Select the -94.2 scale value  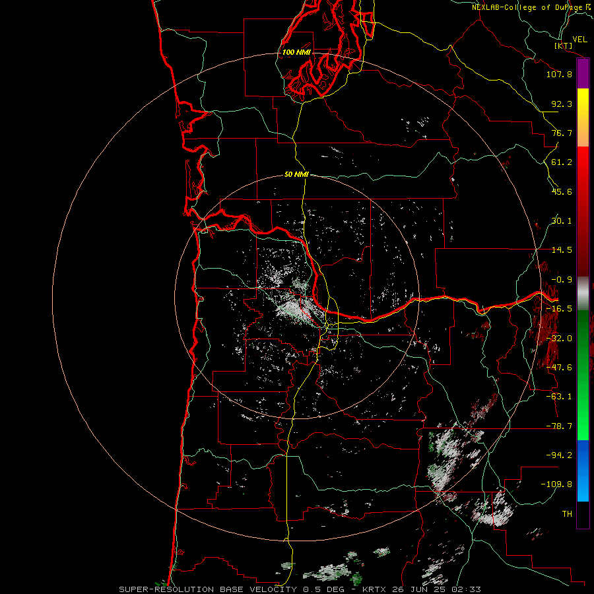pyautogui.click(x=559, y=455)
